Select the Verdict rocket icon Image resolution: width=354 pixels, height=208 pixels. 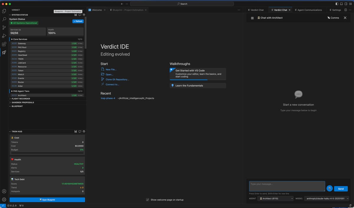[x=4, y=52]
